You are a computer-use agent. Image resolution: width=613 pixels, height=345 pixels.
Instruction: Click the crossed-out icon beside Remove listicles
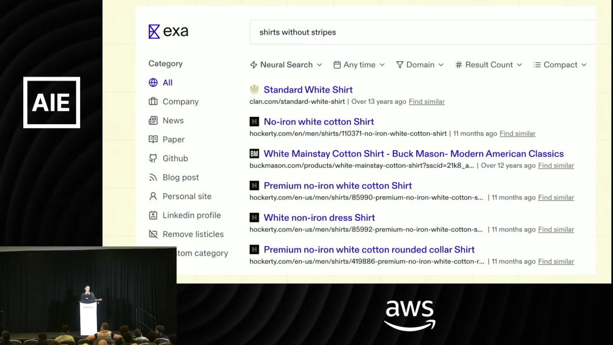153,234
